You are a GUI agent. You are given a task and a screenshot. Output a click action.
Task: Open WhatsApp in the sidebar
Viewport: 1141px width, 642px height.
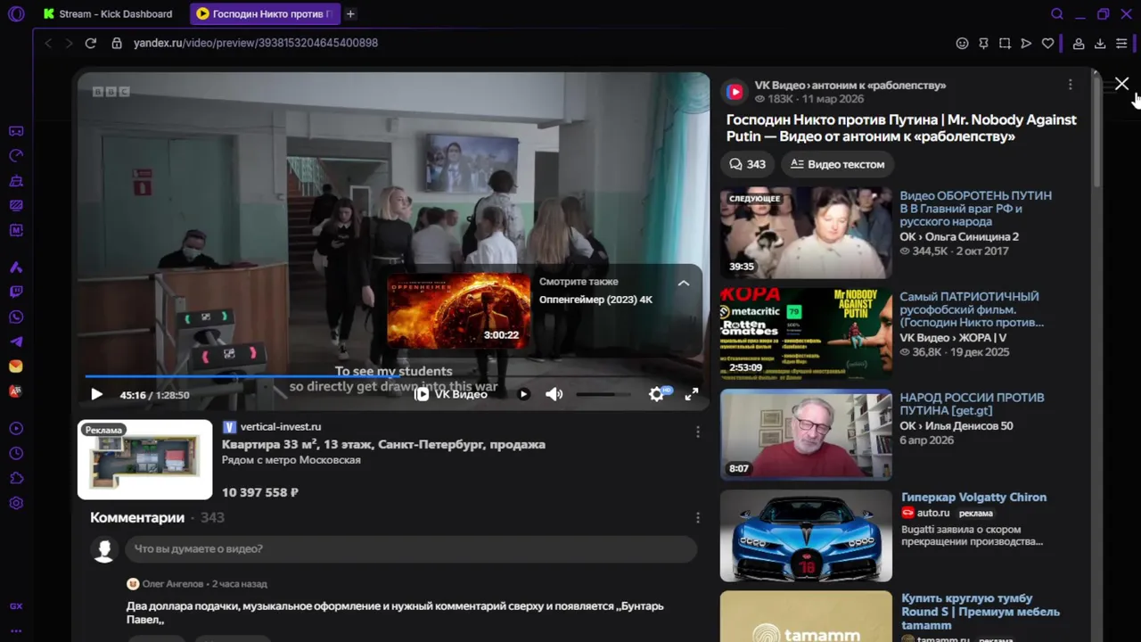tap(16, 317)
